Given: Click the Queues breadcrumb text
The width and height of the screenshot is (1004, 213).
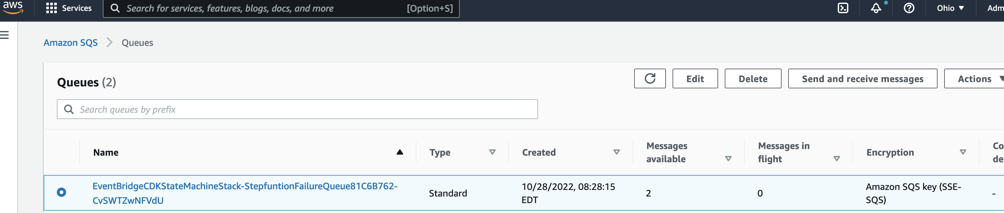Looking at the screenshot, I should click(137, 43).
